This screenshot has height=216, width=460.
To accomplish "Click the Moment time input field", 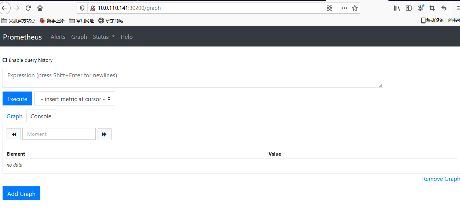I will click(59, 134).
